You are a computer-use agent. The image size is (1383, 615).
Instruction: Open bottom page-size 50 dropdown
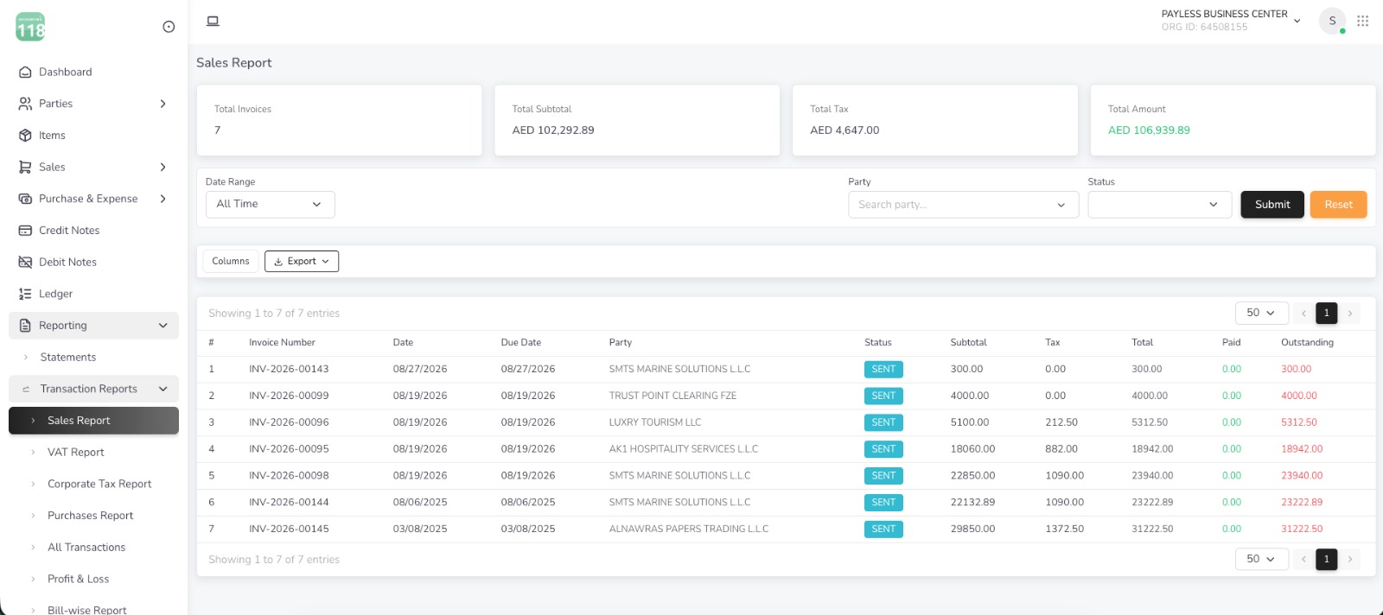pos(1261,559)
